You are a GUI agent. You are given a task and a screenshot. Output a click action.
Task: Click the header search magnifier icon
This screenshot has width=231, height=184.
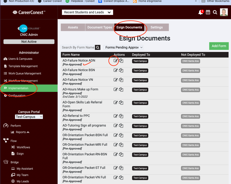pyautogui.click(x=215, y=12)
